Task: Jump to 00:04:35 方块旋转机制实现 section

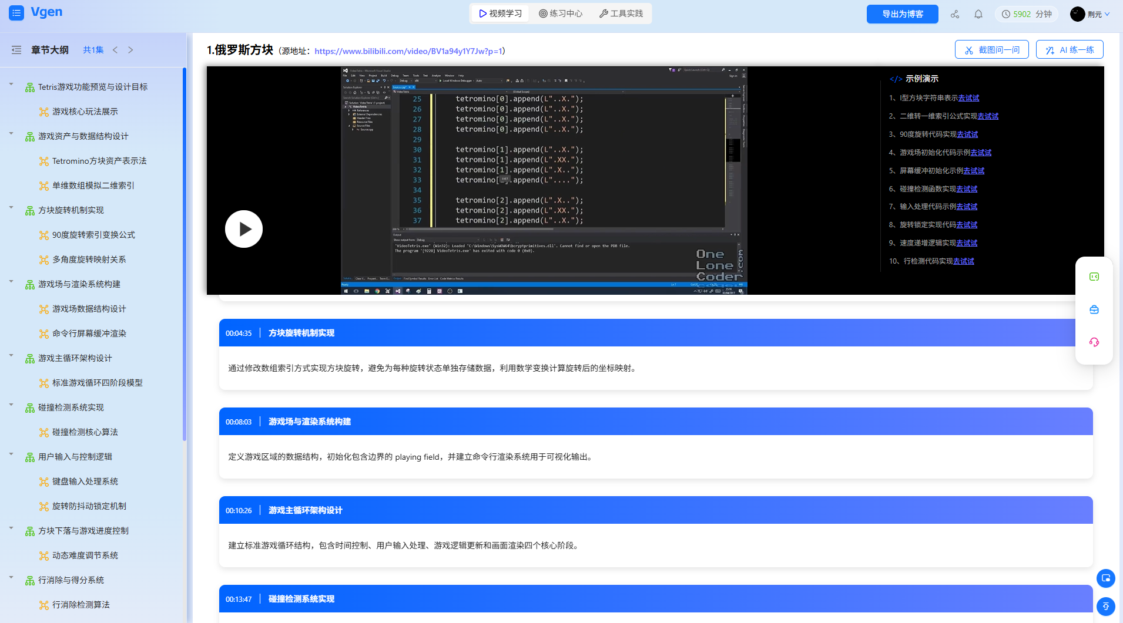Action: (656, 333)
